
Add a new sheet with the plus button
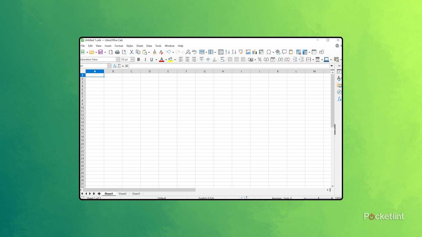(99, 193)
